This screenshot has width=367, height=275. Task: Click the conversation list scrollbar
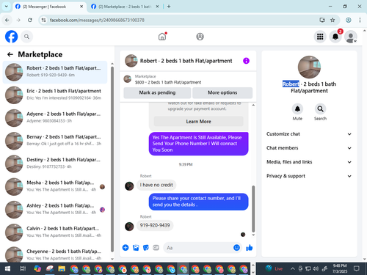(x=112, y=159)
